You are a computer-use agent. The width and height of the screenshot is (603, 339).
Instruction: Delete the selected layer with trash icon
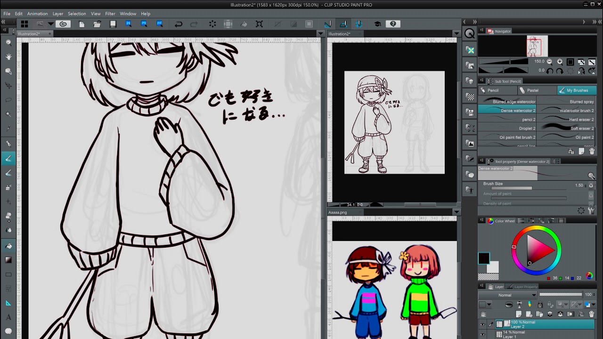point(591,314)
